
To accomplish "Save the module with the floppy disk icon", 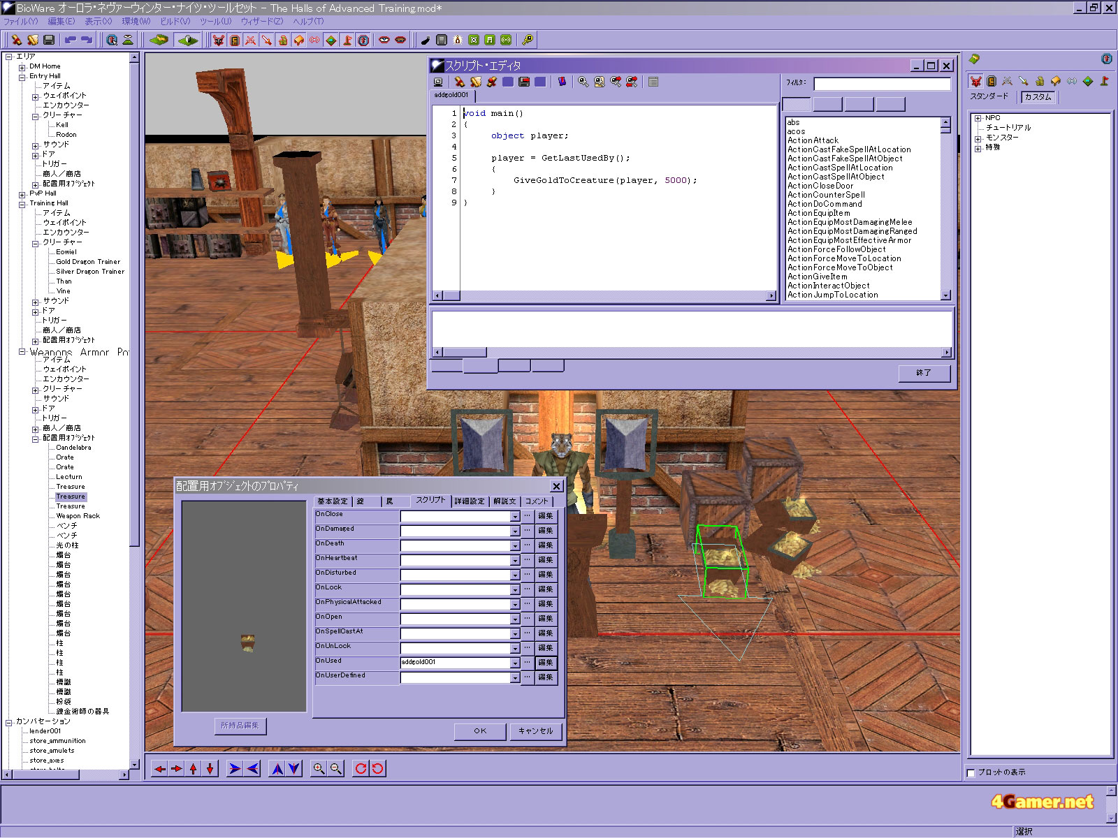I will pyautogui.click(x=49, y=41).
